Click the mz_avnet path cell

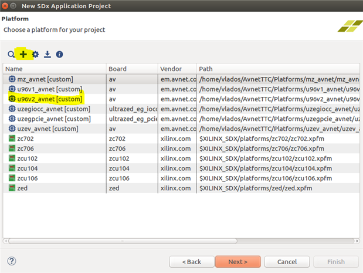pyautogui.click(x=279, y=79)
